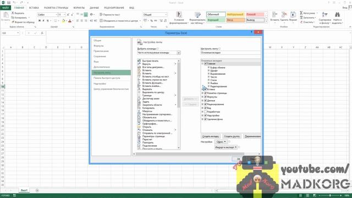Uncheck the Данные checkbox in ribbon list
The height and width of the screenshot is (198, 352).
click(205, 101)
